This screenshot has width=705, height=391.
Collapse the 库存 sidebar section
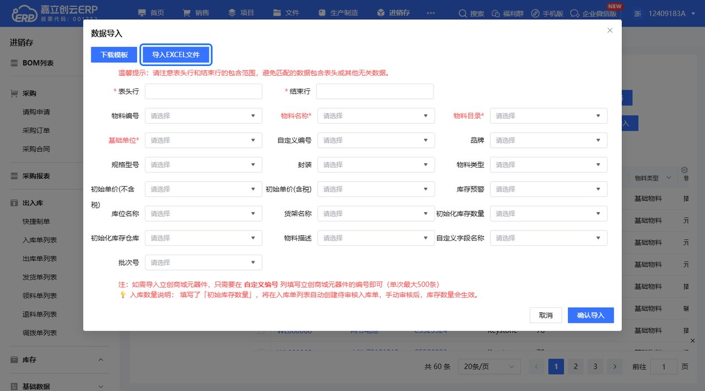coord(101,360)
